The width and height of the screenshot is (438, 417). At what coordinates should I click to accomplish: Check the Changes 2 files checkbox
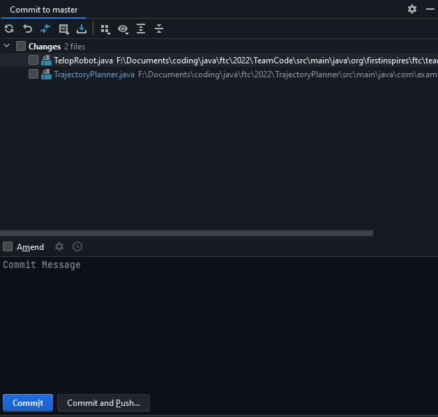tap(21, 46)
